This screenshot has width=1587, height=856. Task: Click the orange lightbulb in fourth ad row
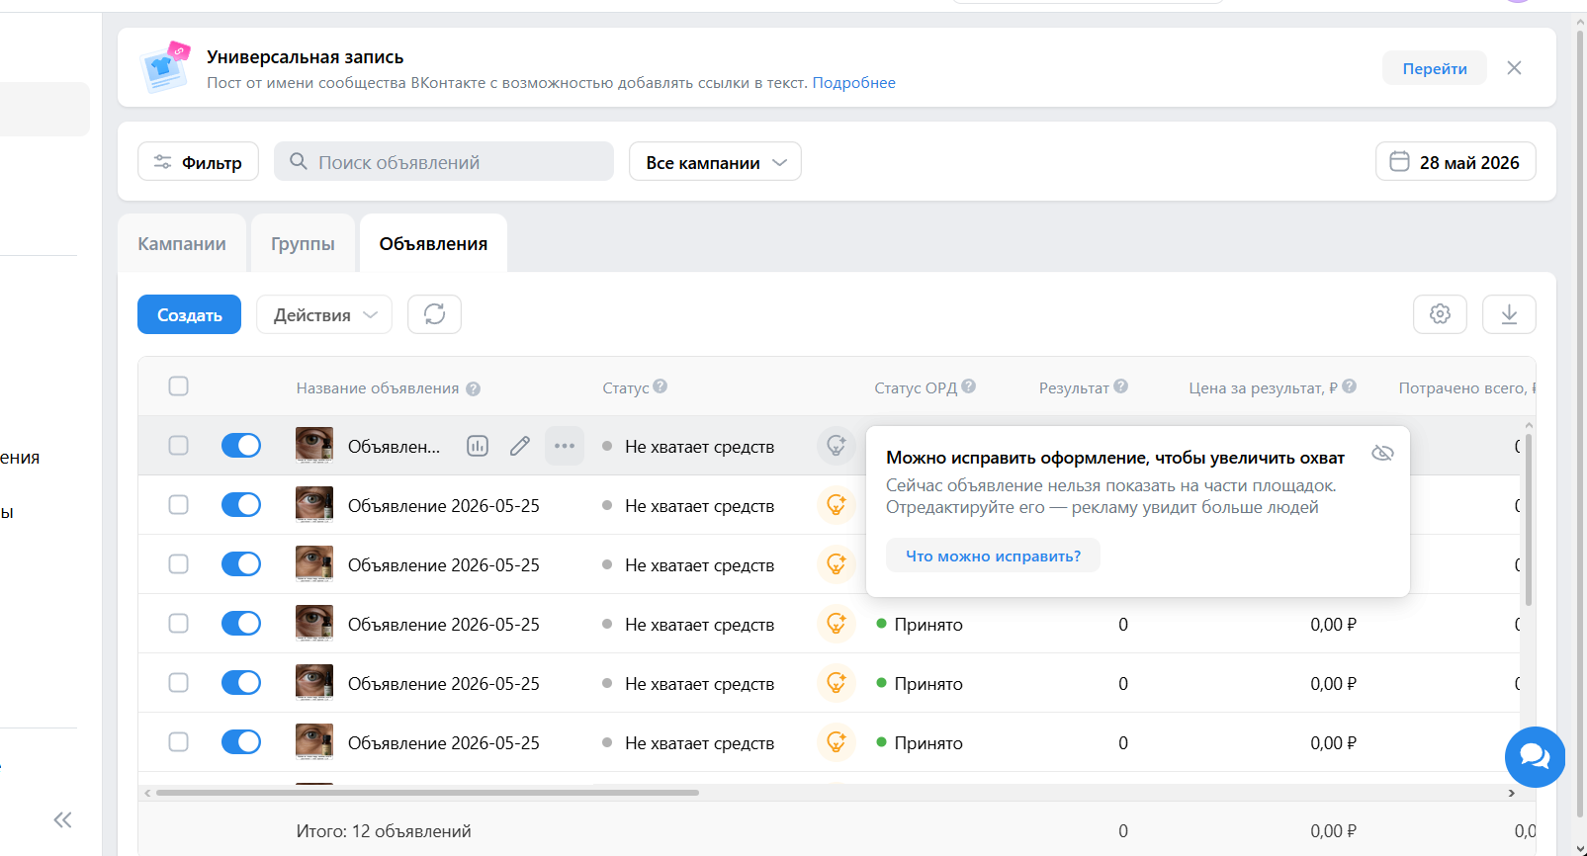click(x=837, y=624)
